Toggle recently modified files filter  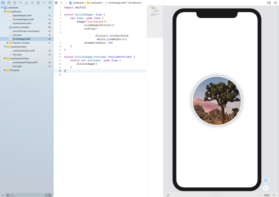tap(46, 195)
